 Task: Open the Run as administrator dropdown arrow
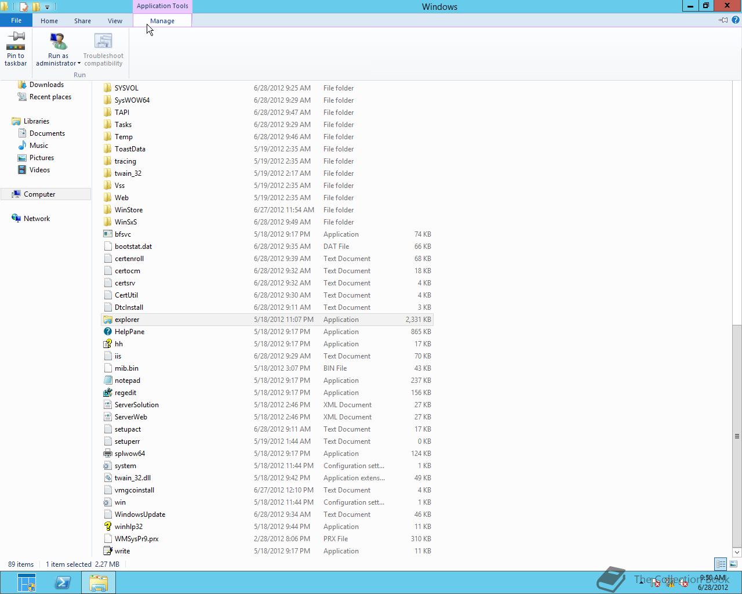coord(79,64)
